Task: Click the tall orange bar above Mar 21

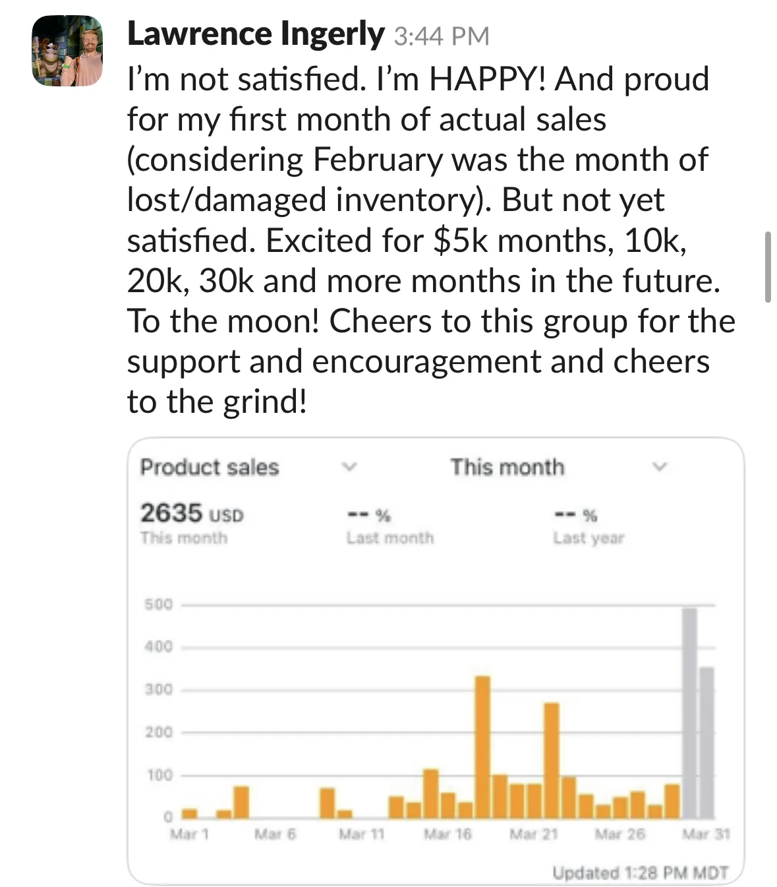Action: point(552,758)
